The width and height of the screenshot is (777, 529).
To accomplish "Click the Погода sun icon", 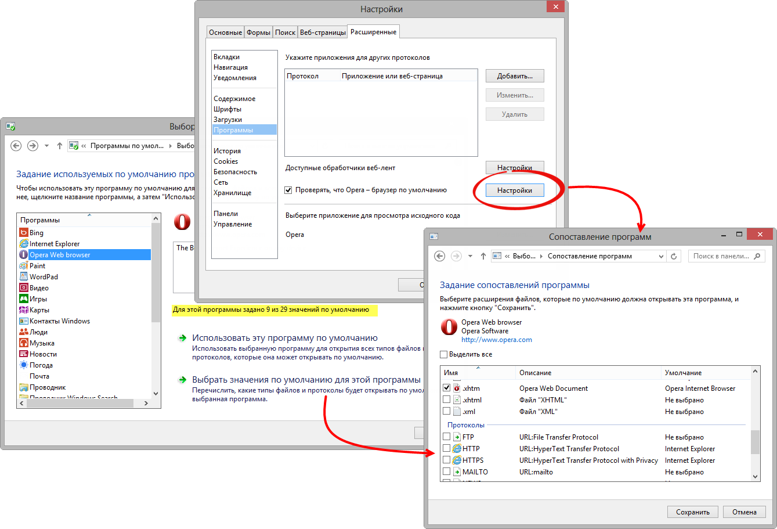I will coord(24,365).
